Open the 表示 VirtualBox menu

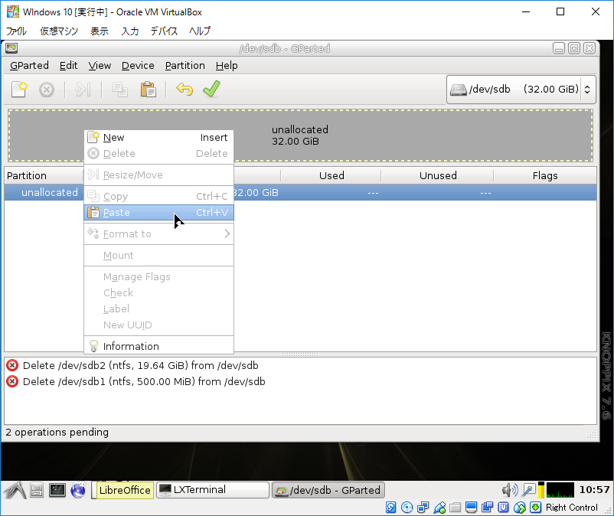point(100,31)
